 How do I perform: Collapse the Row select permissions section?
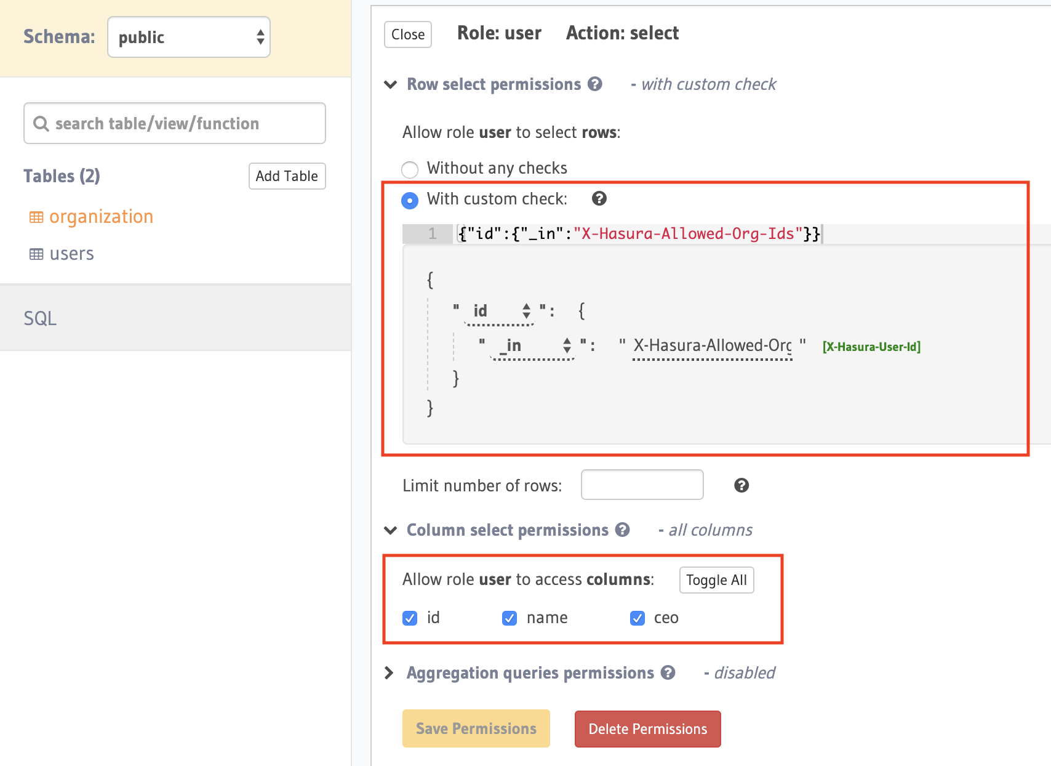pyautogui.click(x=390, y=84)
